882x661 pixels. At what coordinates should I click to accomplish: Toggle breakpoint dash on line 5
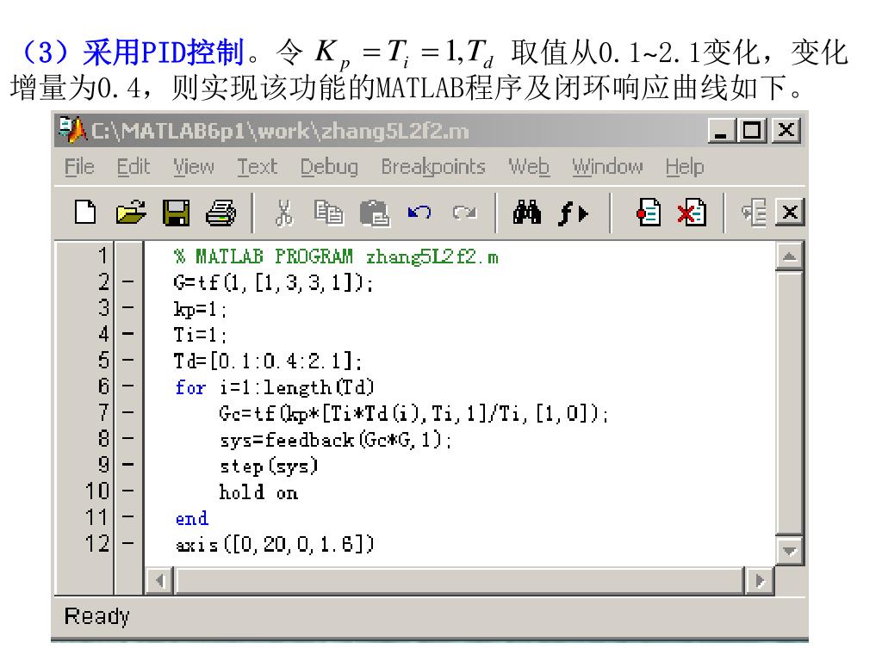click(x=128, y=360)
